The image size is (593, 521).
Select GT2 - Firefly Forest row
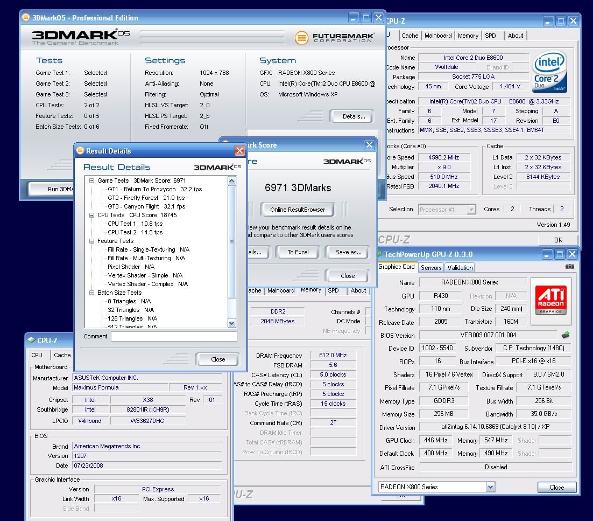[x=146, y=198]
